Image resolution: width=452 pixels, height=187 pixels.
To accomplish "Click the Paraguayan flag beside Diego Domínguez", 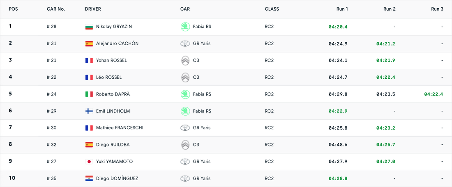I will point(89,178).
